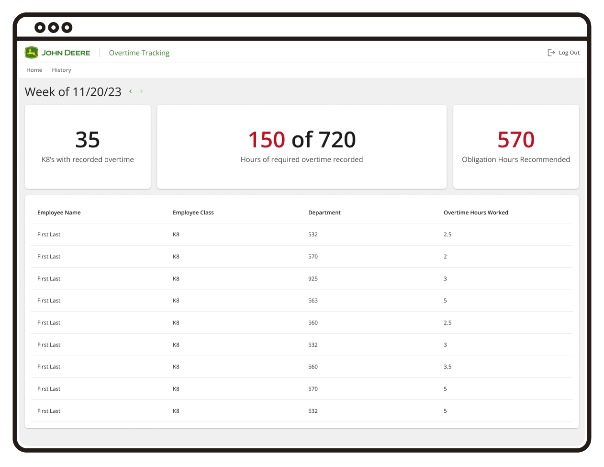Screen dimensions: 604x467
Task: Select First Last in the department 925 row
Action: point(49,278)
